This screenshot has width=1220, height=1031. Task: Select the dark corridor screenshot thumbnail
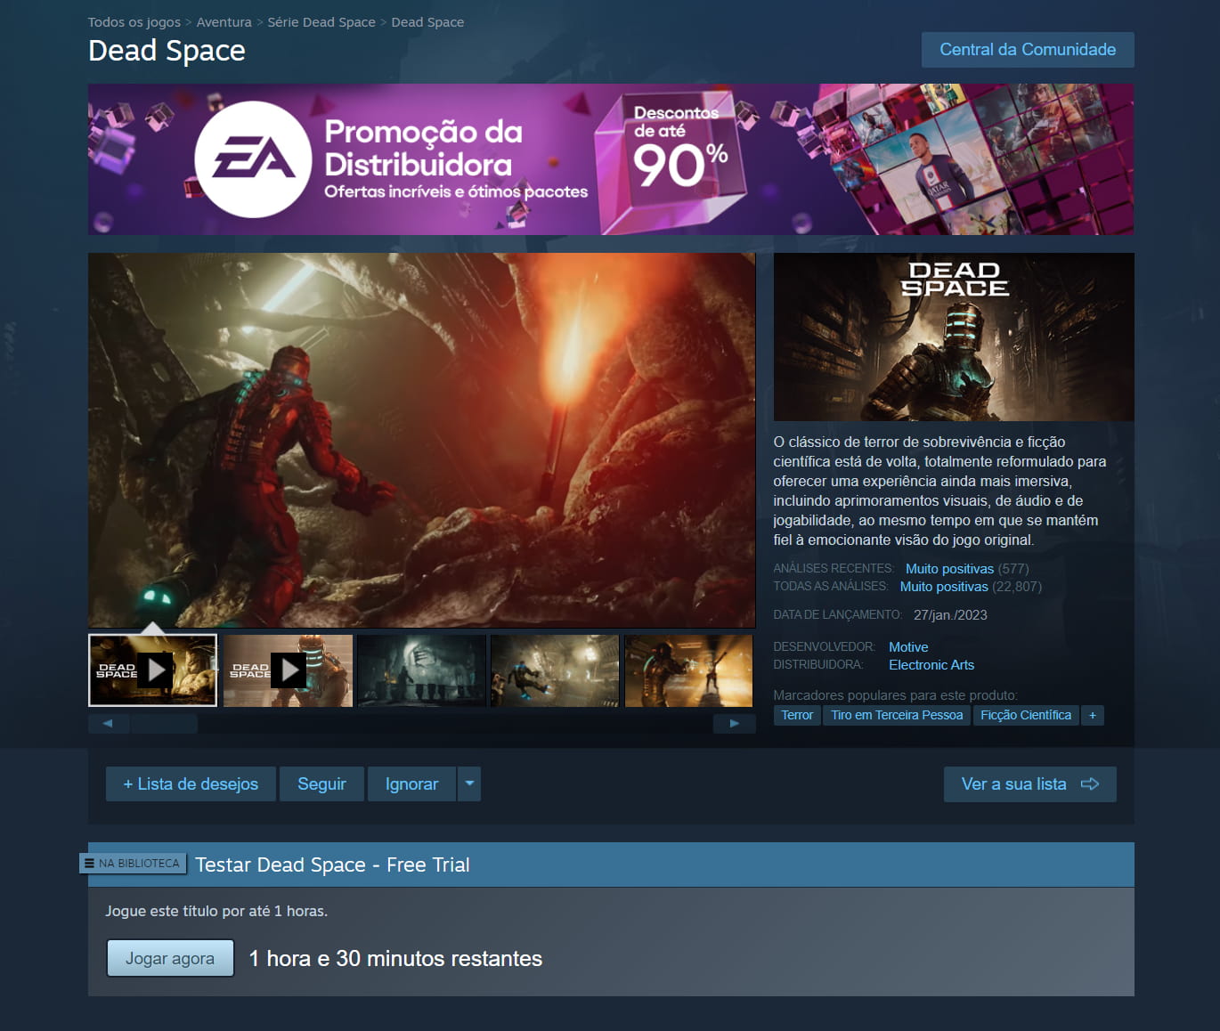point(421,670)
